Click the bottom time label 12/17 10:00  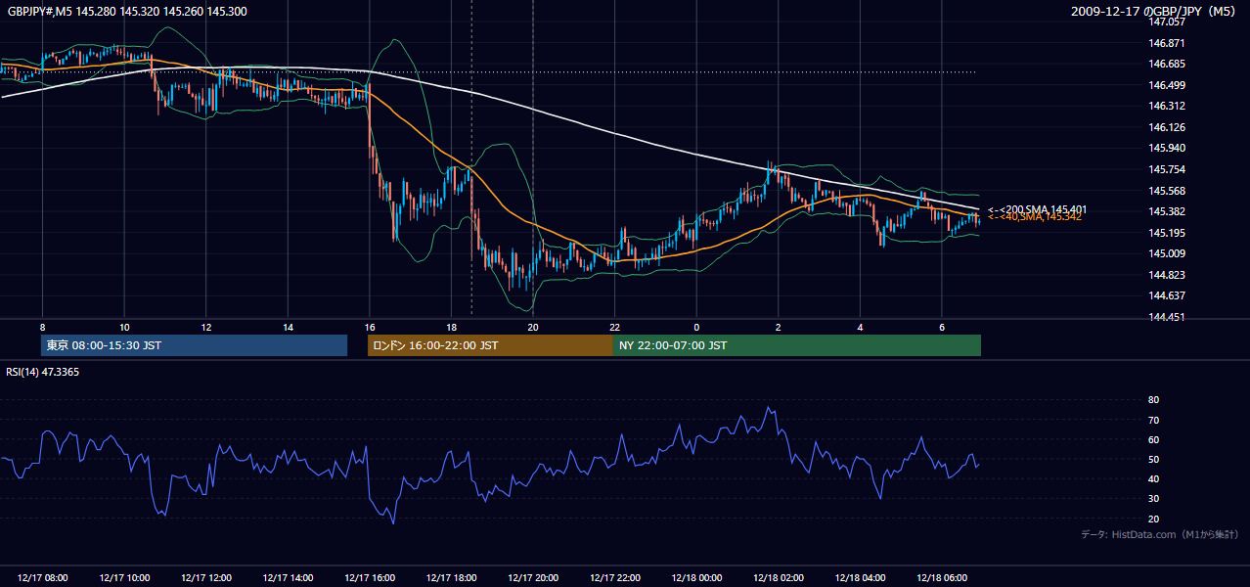(124, 578)
